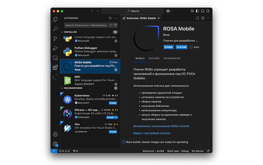Open Copilot chat menu in title bar
This screenshot has height=165, width=263.
click(x=169, y=11)
